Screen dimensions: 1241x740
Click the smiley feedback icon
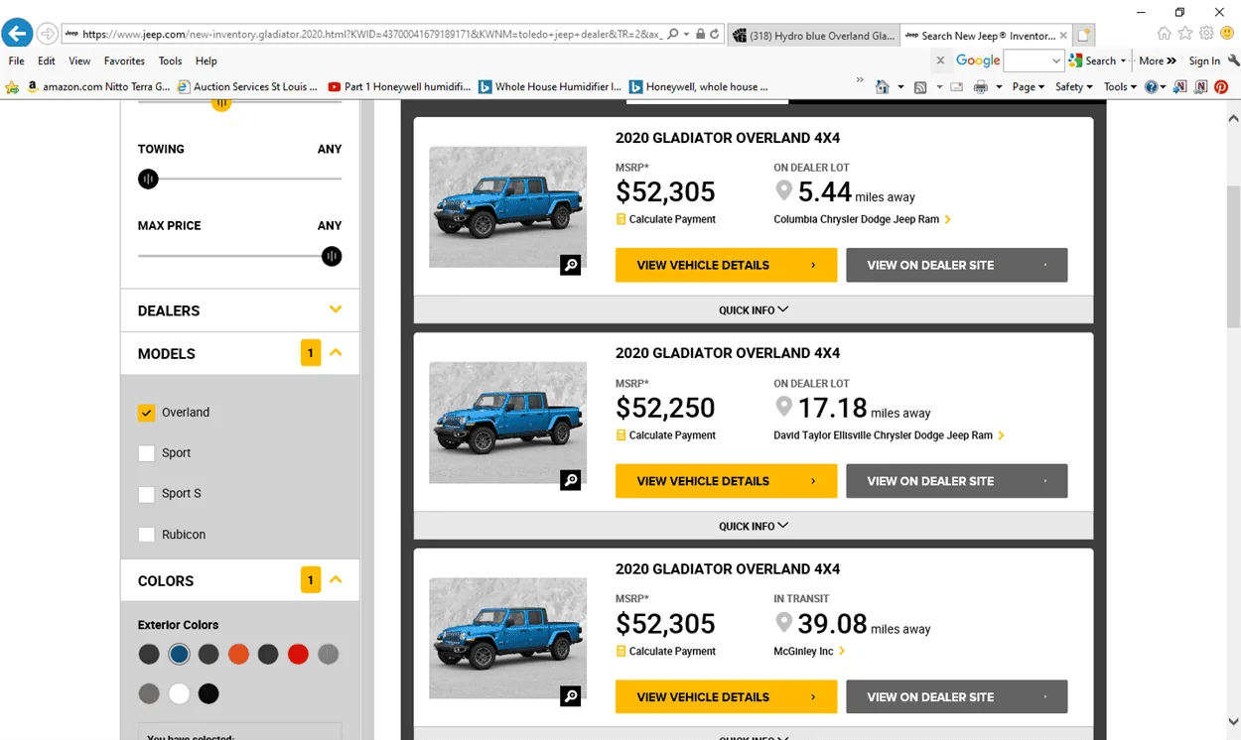(x=1227, y=34)
